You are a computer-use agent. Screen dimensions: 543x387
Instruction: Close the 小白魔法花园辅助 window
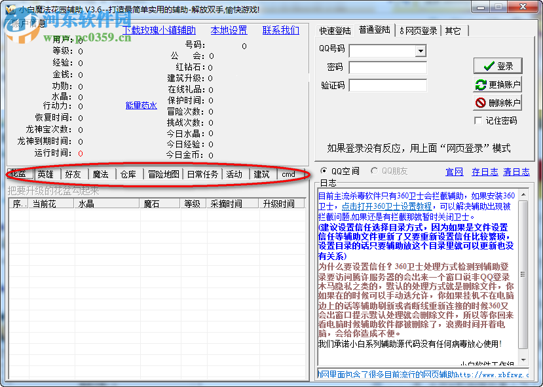tap(523, 7)
